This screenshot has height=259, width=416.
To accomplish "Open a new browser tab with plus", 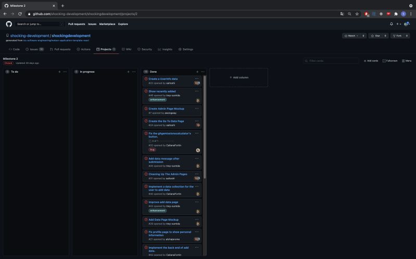I will click(x=62, y=6).
